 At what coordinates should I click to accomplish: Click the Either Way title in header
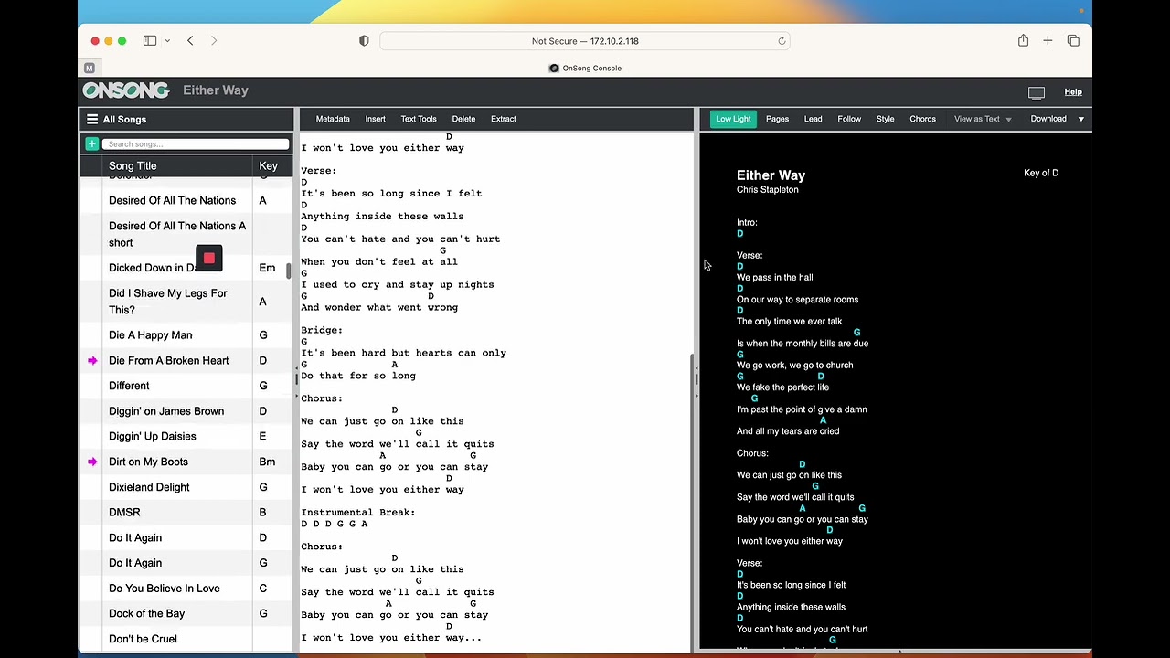click(x=216, y=90)
